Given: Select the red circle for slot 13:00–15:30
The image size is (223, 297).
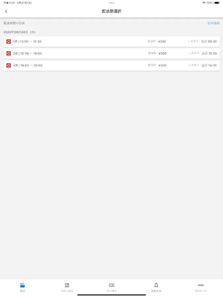Looking at the screenshot, I should click(9, 42).
